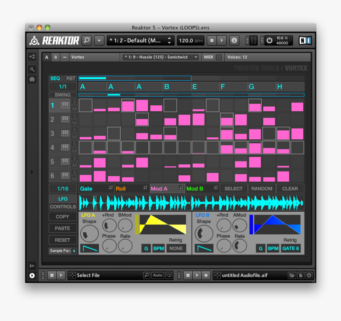Viewport: 341px width, 321px height.
Task: Select track 1 number label
Action: (x=52, y=105)
